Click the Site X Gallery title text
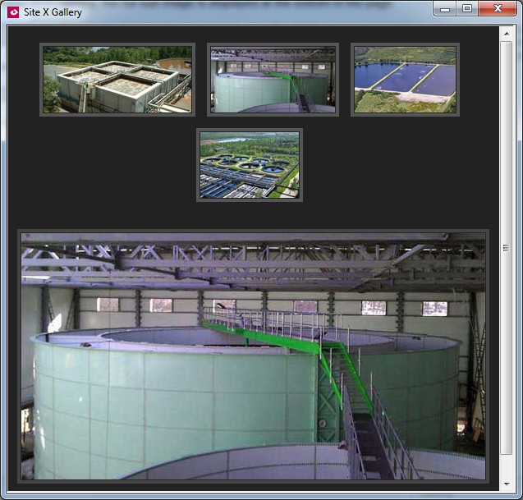The height and width of the screenshot is (500, 523). coord(53,12)
